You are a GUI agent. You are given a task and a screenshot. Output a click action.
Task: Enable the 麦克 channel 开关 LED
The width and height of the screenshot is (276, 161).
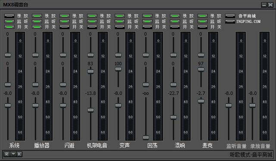point(203,27)
